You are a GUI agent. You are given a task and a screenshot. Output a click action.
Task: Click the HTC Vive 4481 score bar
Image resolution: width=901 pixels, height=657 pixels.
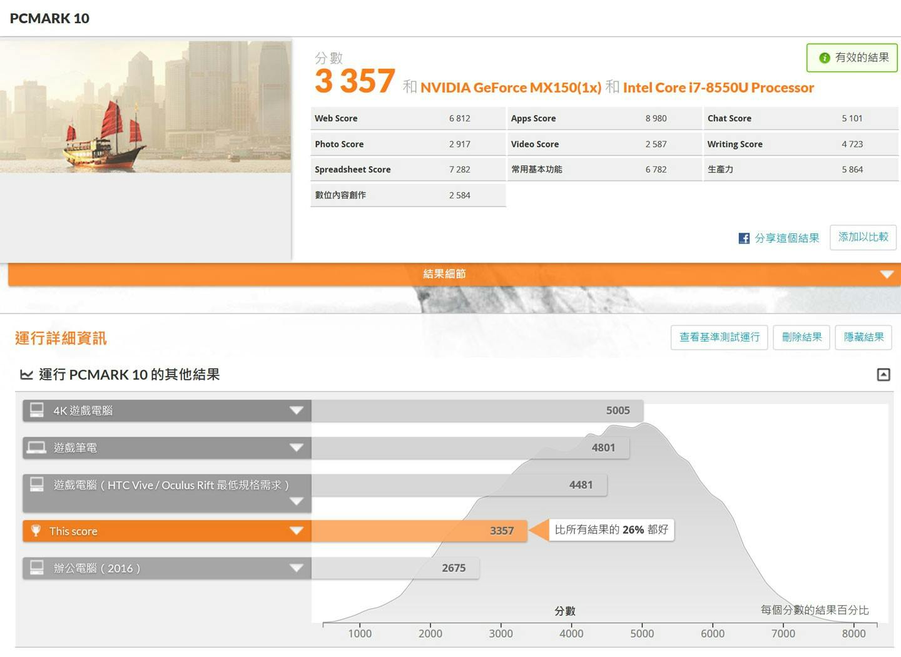[x=459, y=485]
